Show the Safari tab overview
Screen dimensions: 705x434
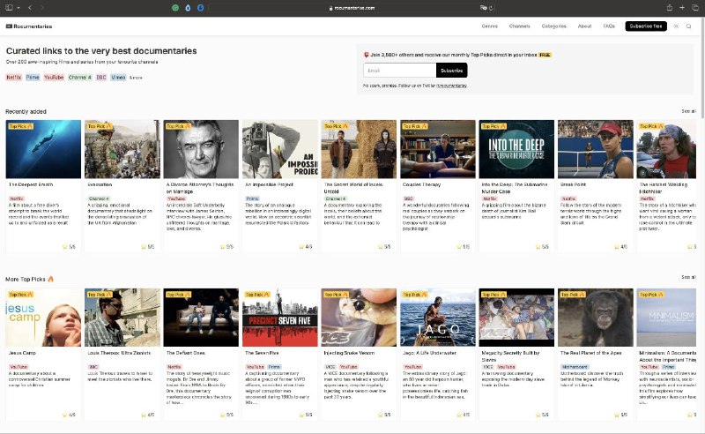pos(694,7)
